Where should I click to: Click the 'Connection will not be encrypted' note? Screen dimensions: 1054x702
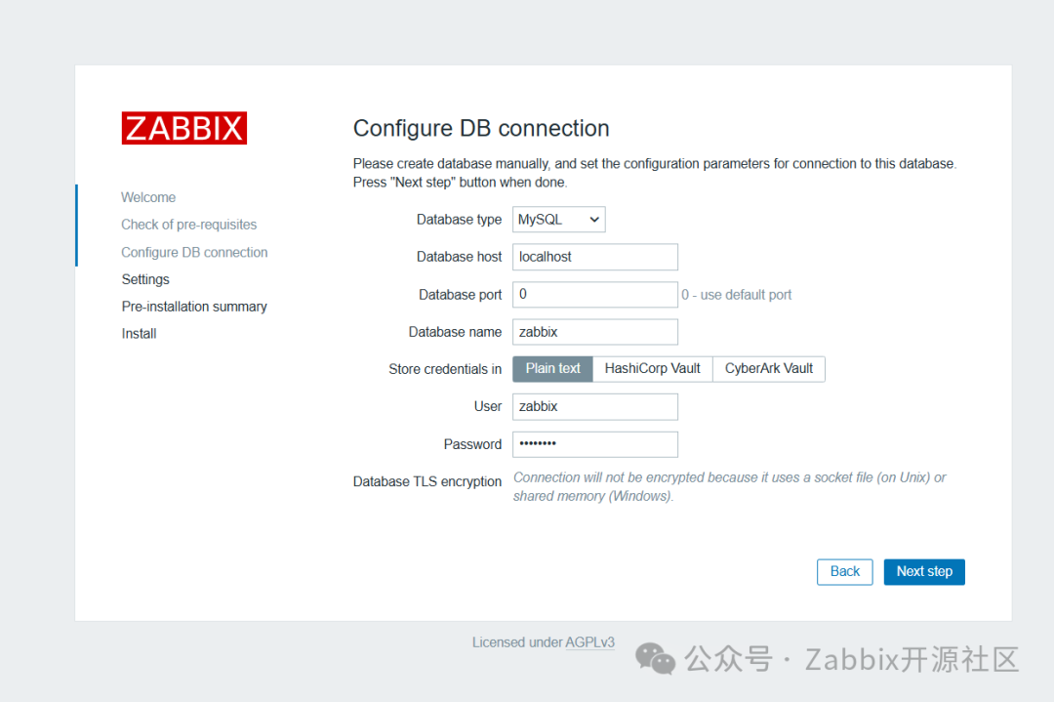(x=729, y=486)
